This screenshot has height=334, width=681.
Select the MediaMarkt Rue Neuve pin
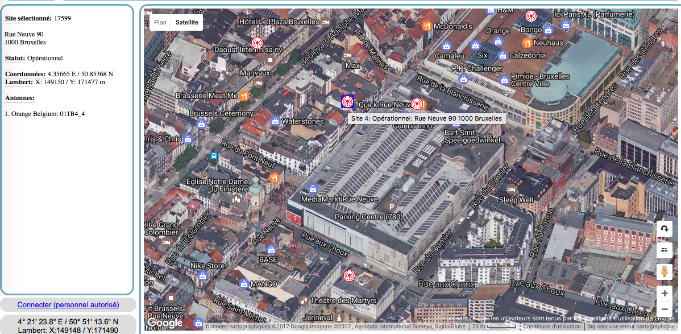coord(312,189)
